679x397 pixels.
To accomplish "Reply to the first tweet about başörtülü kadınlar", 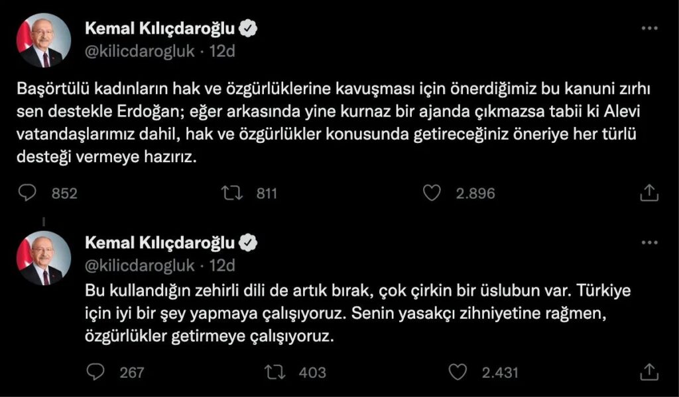I will [x=28, y=193].
